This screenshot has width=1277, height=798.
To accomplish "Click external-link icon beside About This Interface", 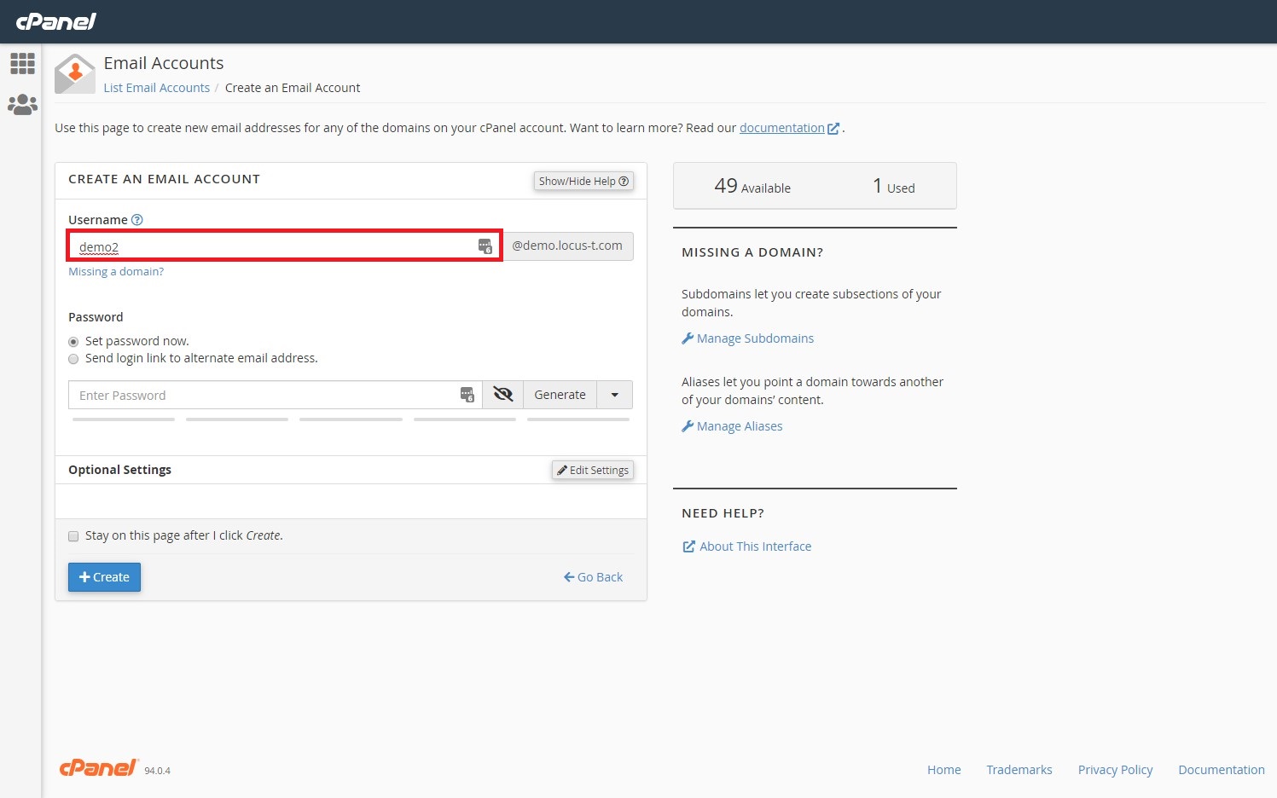I will [x=688, y=546].
